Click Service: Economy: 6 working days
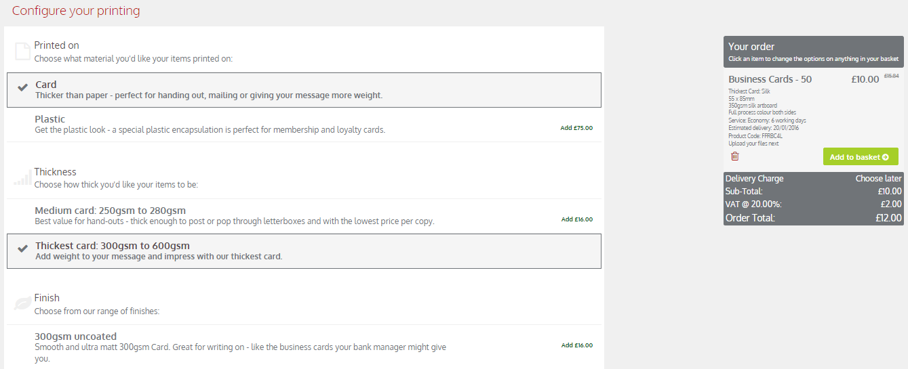This screenshot has width=908, height=369. coord(767,121)
